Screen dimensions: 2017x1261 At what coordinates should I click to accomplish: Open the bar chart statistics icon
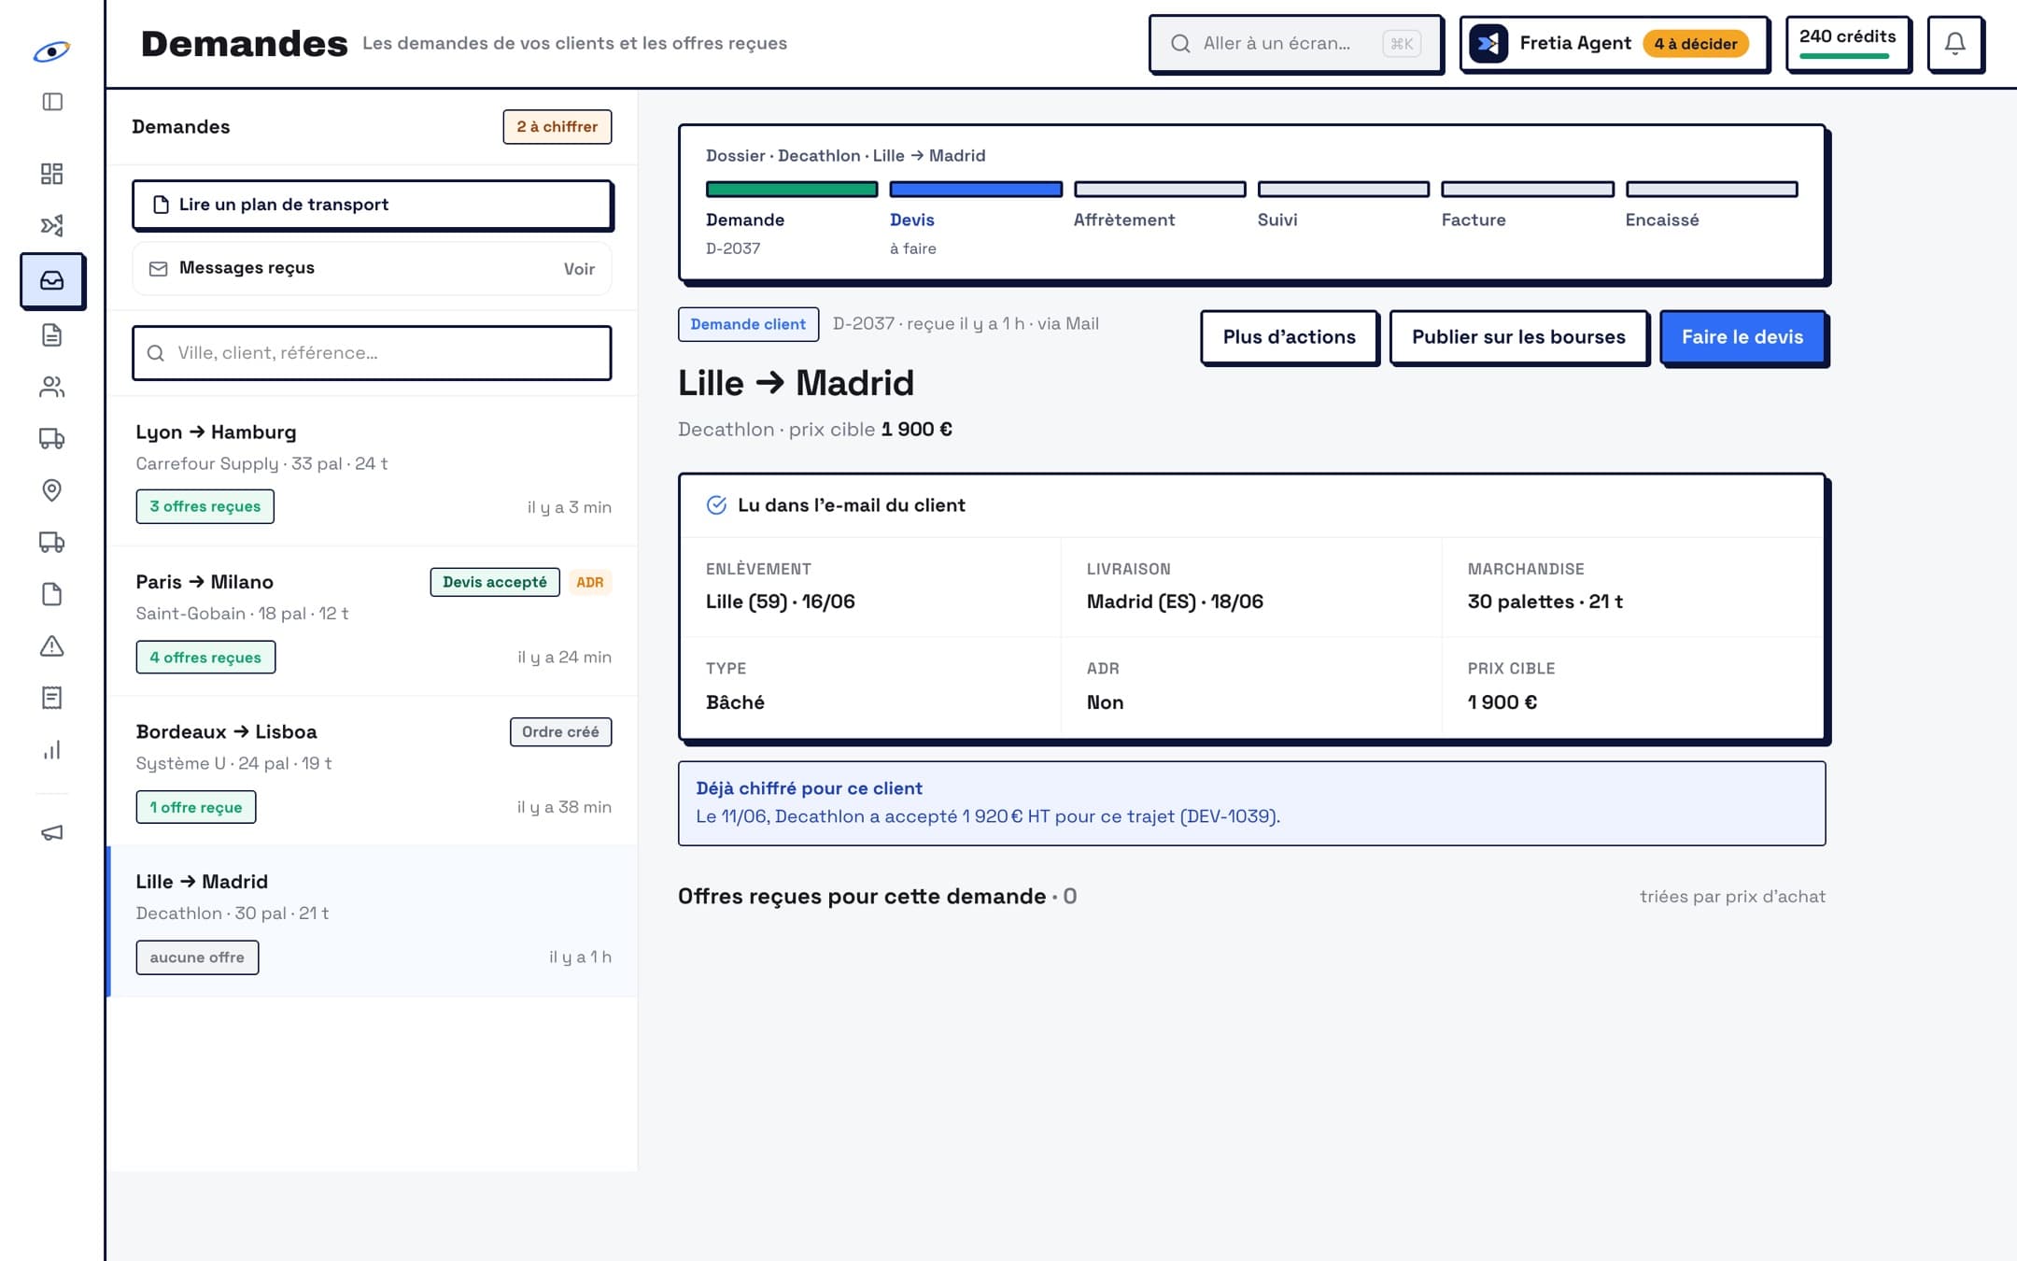(x=52, y=750)
